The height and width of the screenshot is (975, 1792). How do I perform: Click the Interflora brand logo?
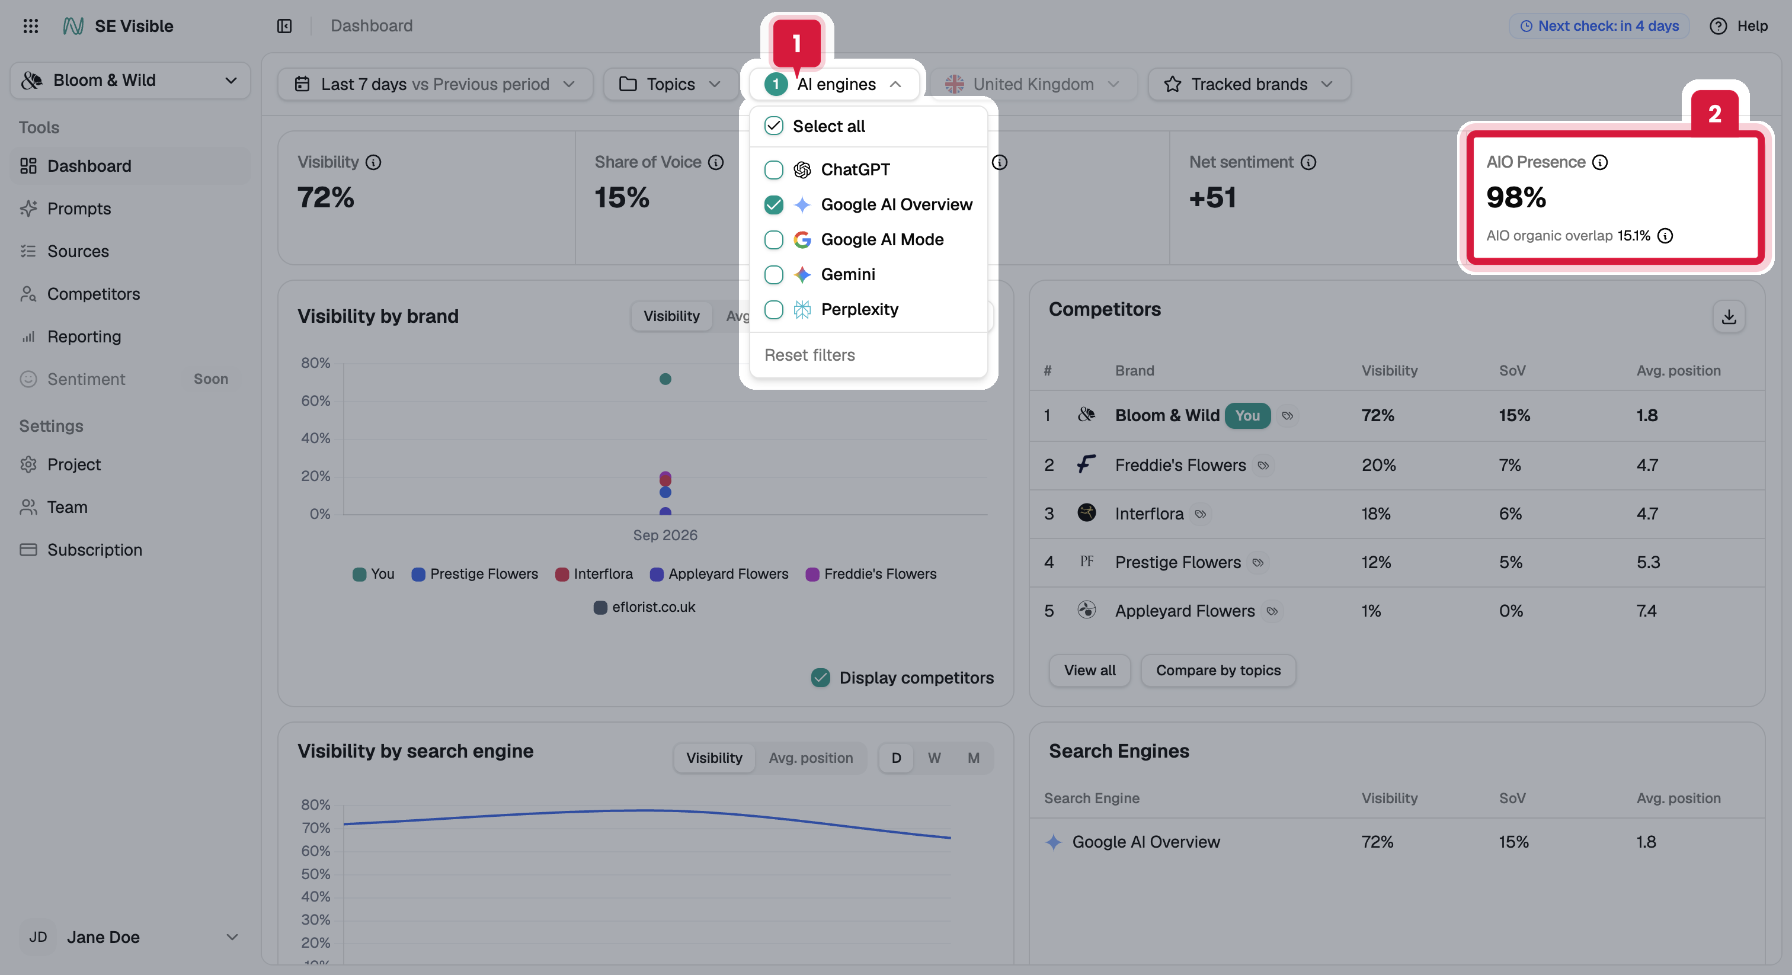(1086, 512)
